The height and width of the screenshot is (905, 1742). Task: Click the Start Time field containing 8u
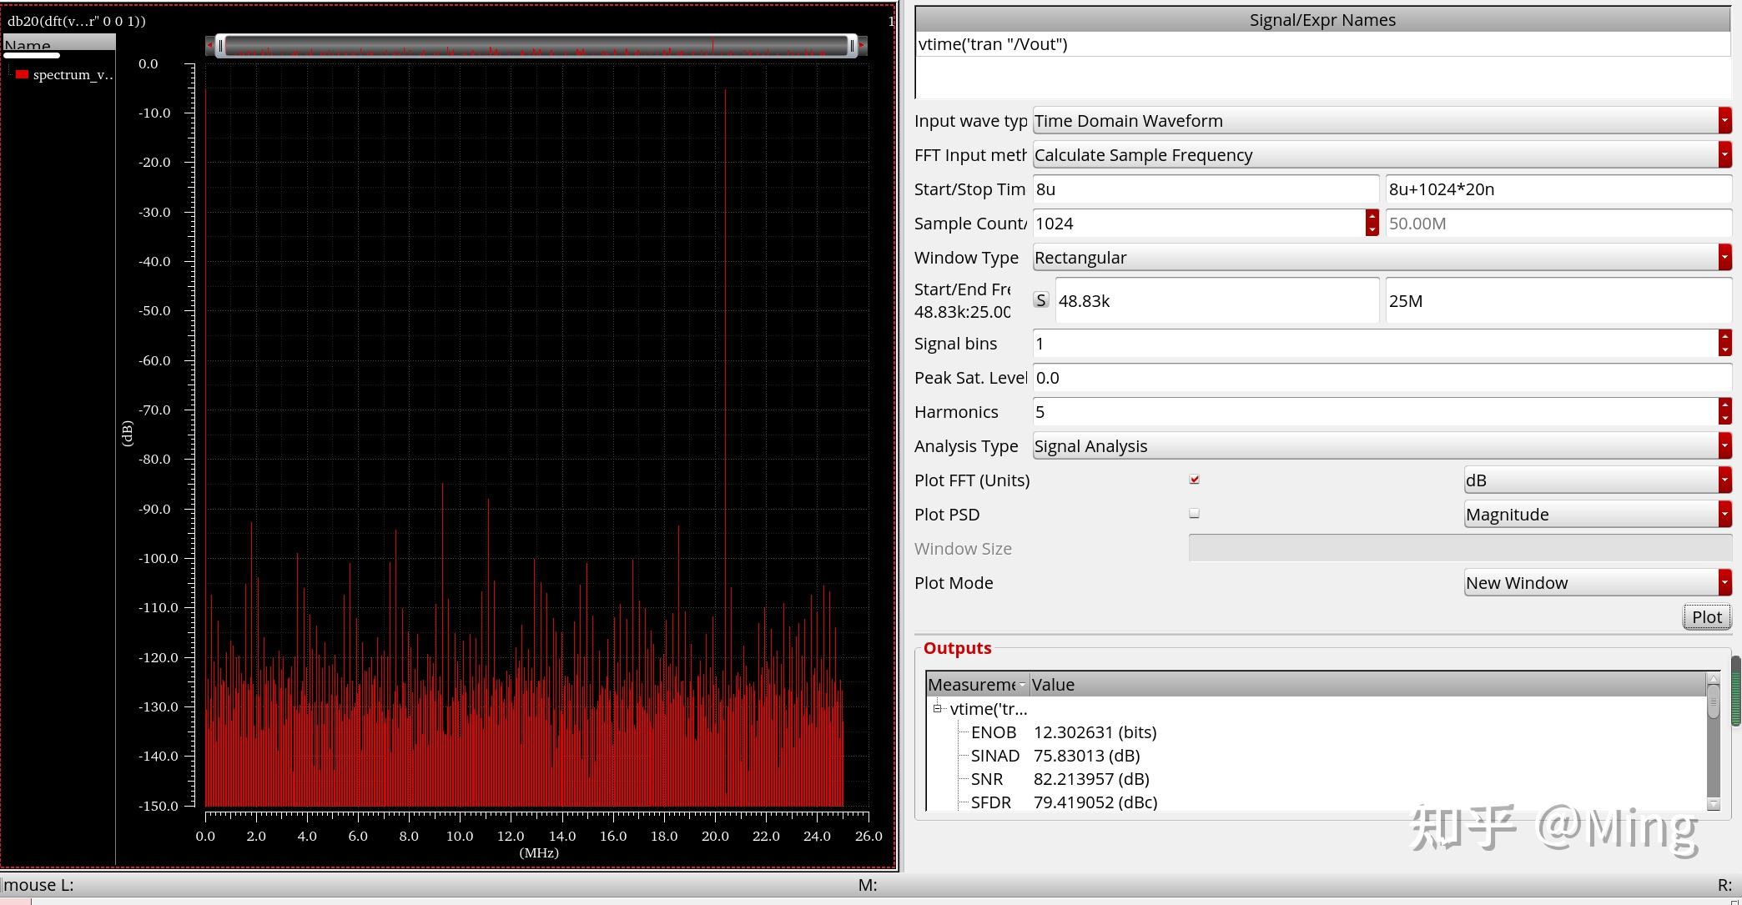(x=1201, y=189)
